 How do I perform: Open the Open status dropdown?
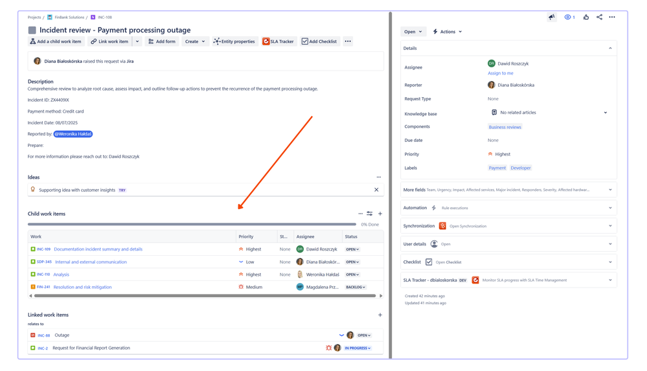coord(413,31)
